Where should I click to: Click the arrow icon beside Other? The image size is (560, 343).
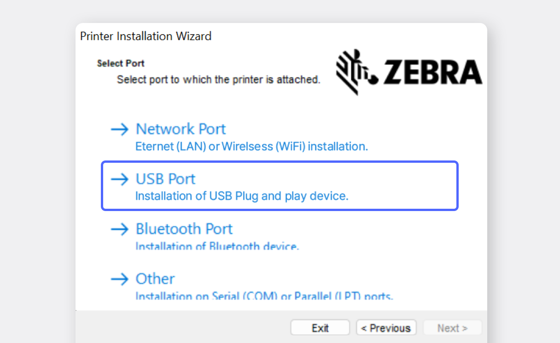tap(120, 279)
